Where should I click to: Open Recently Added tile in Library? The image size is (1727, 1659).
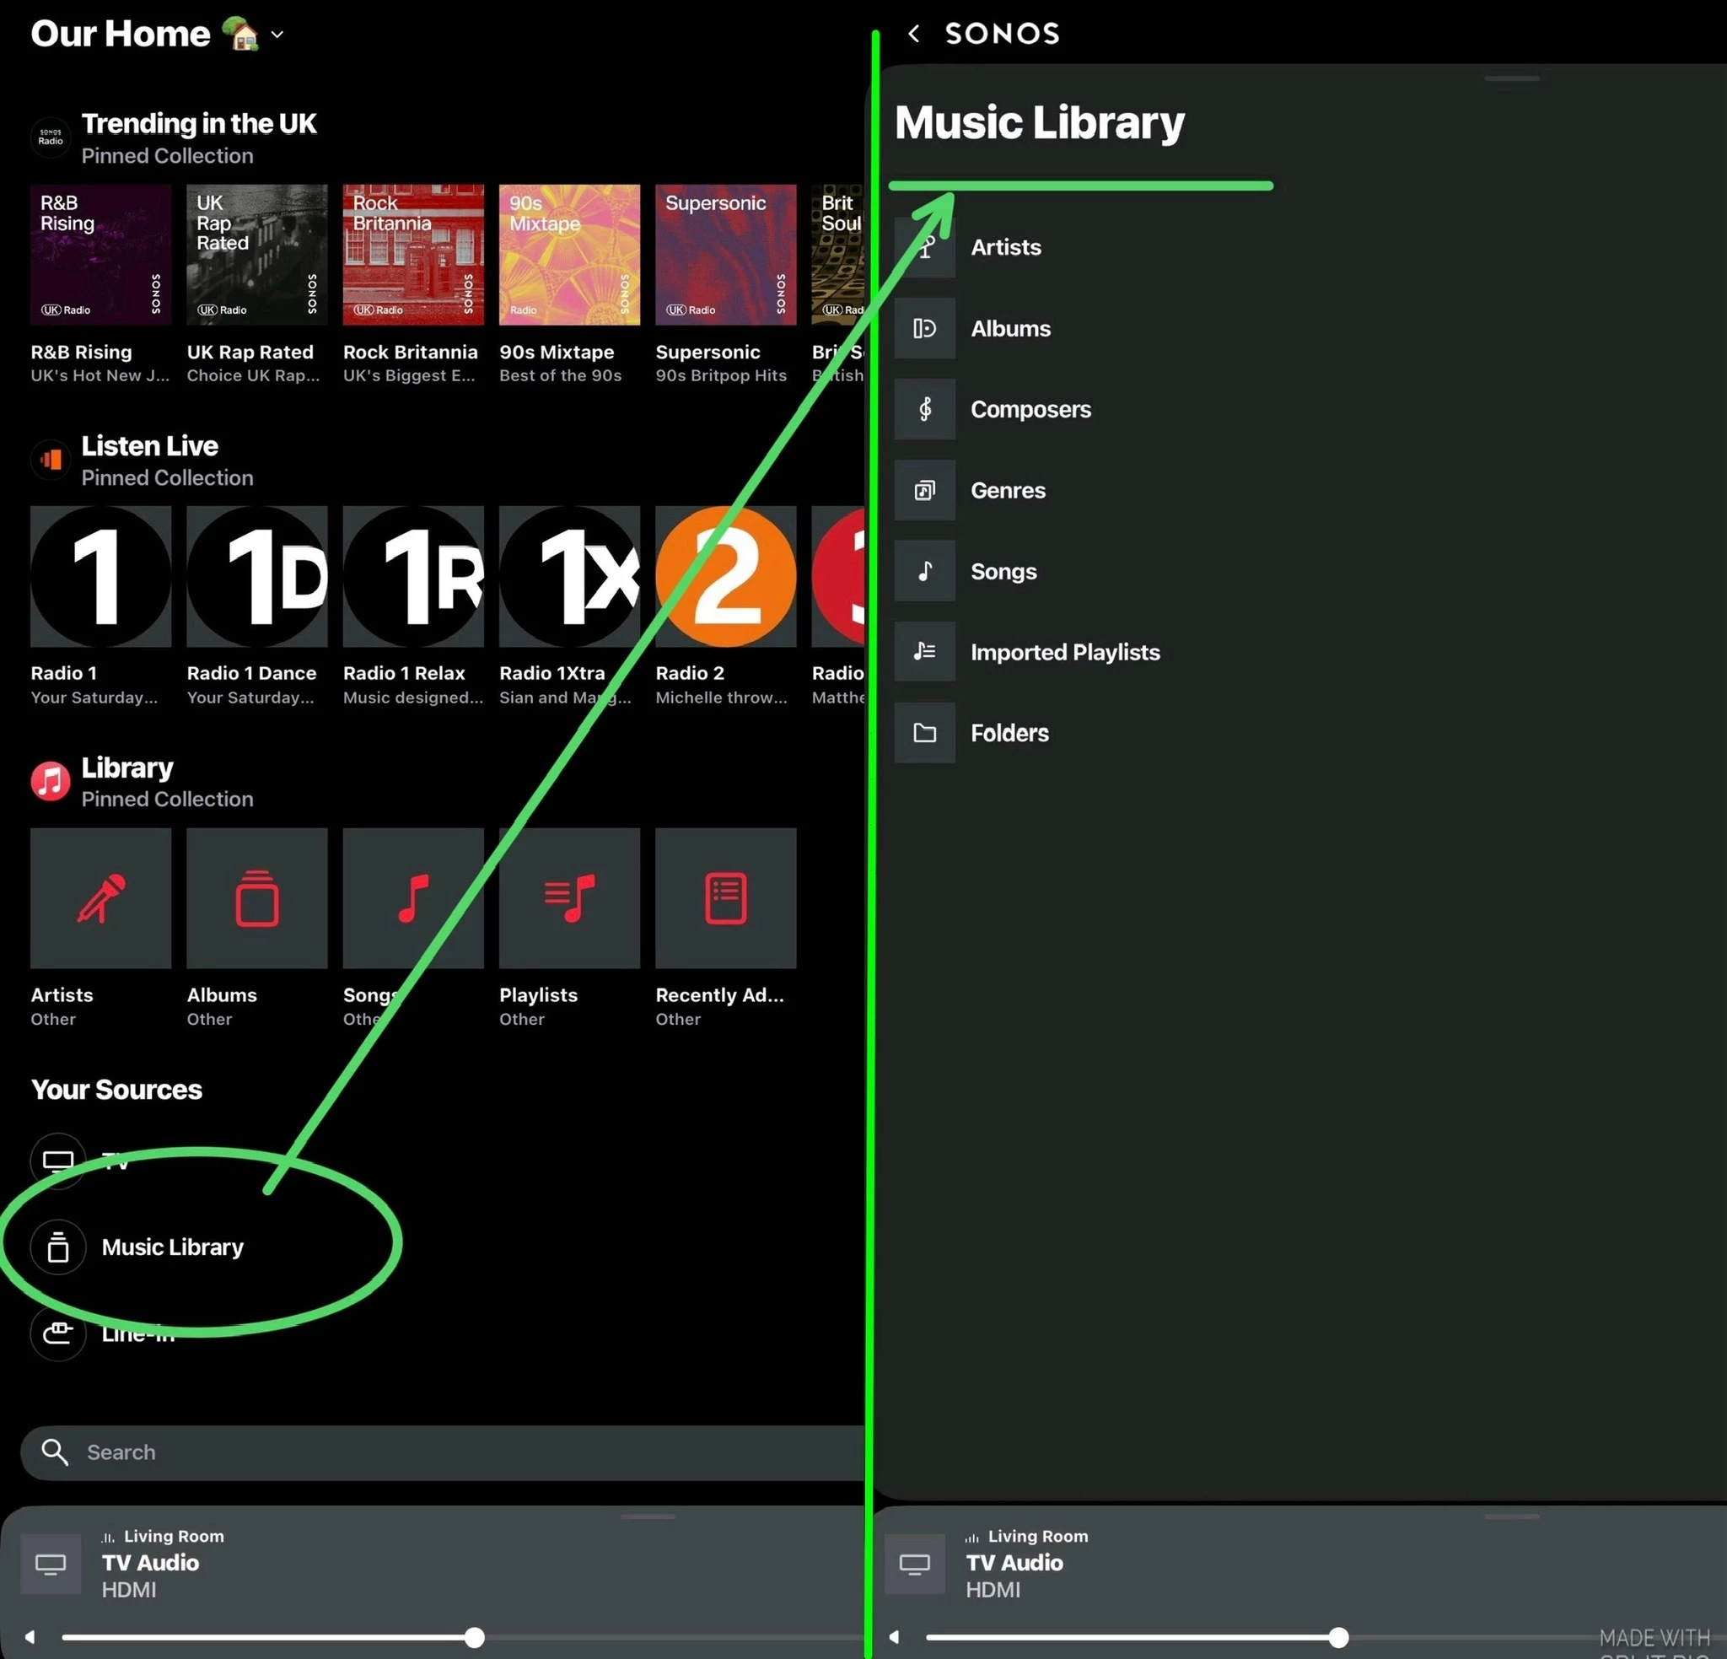725,897
